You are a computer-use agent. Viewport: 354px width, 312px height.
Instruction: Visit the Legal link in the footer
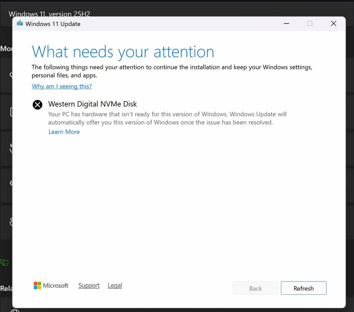point(115,286)
